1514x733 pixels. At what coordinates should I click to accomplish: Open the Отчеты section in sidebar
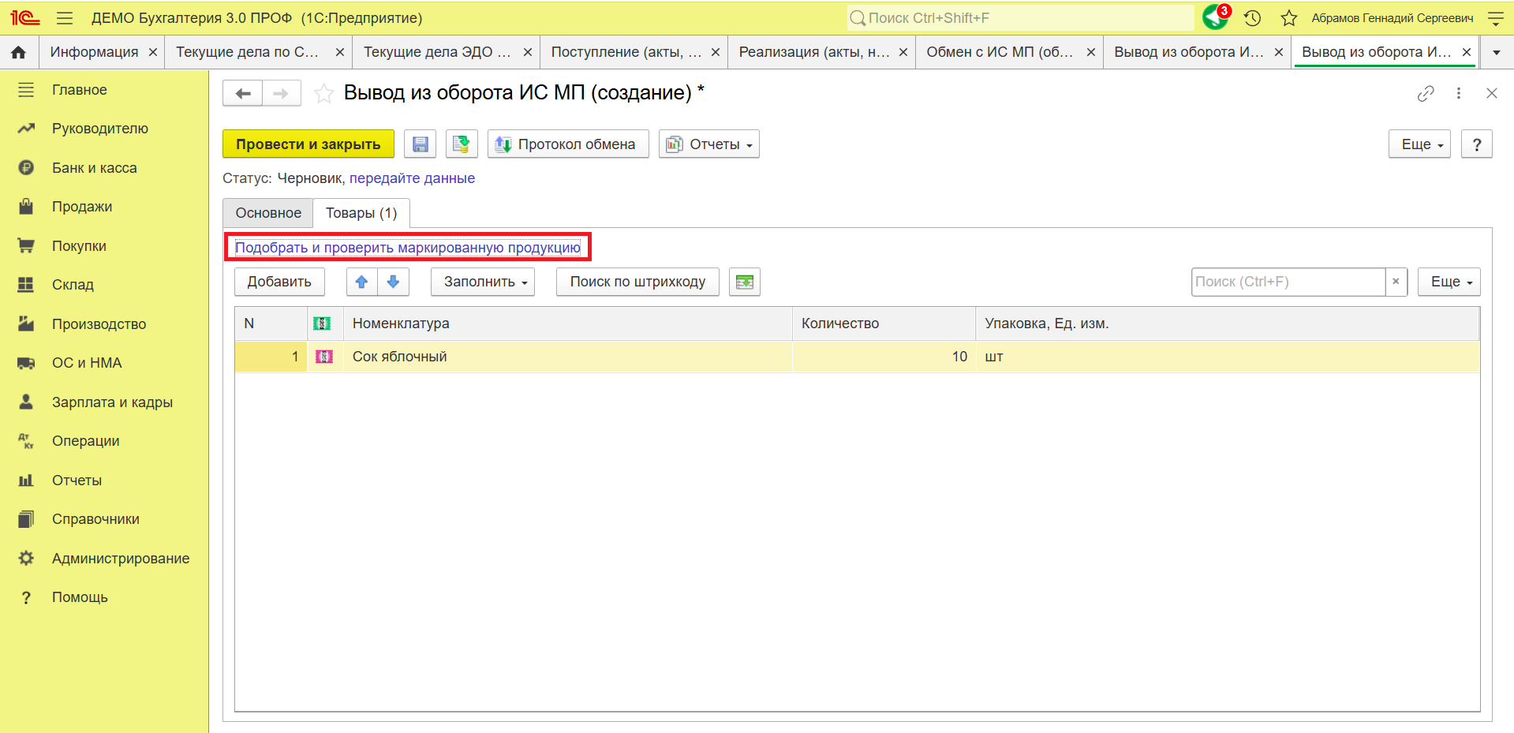[104, 481]
